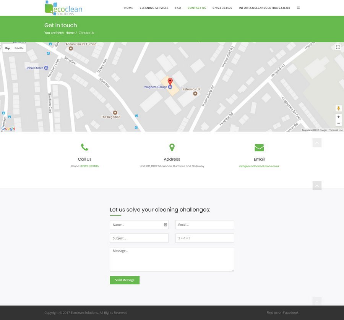Click the green envelope email icon
344x320 pixels.
pos(259,147)
